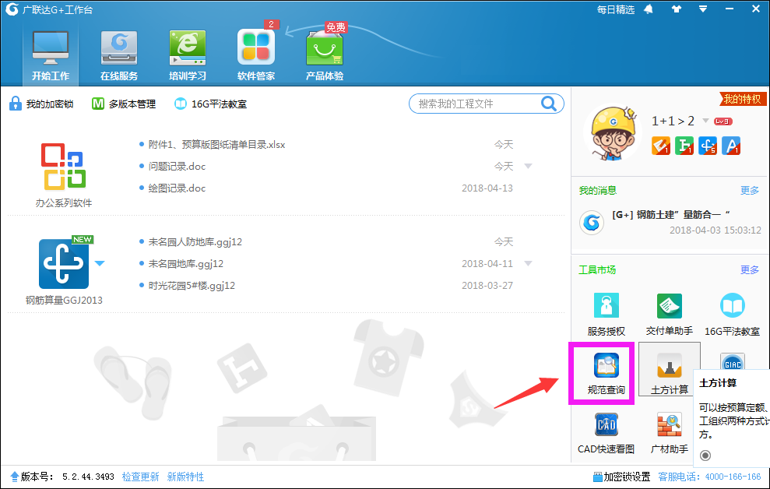Viewport: 770px width, 489px height.
Task: Open file 附件1、预算版图纸清单目录.xlsx
Action: [x=216, y=144]
